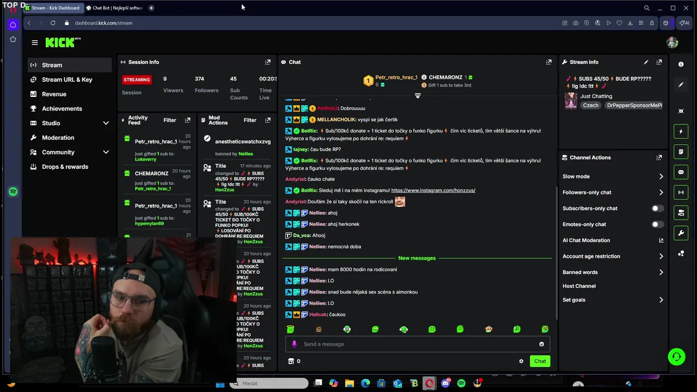Expand Banned words options
The height and width of the screenshot is (392, 697).
[661, 272]
